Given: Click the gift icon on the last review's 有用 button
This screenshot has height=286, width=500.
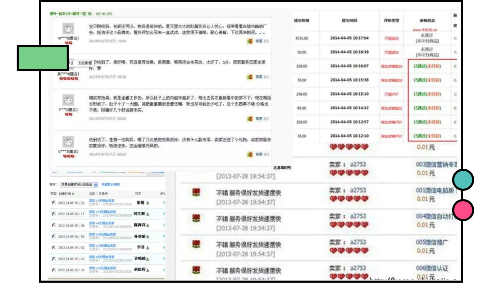Looking at the screenshot, I should [x=249, y=153].
